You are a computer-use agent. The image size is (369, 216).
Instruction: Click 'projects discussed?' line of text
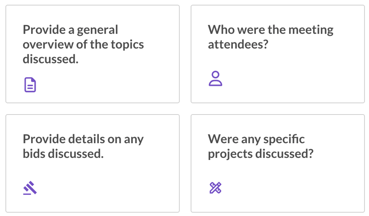[261, 154]
